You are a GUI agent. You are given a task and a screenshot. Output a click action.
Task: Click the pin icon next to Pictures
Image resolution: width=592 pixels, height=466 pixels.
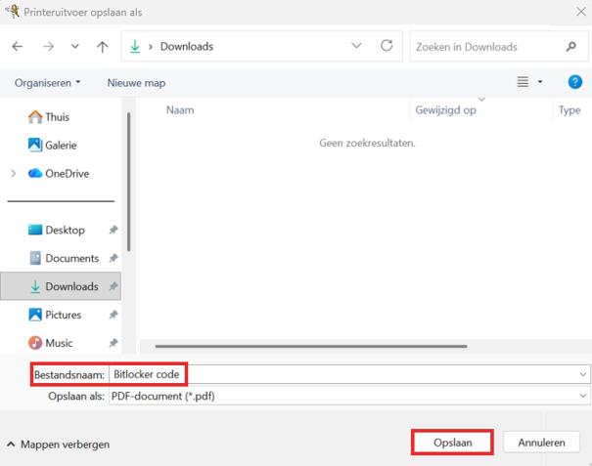(114, 315)
